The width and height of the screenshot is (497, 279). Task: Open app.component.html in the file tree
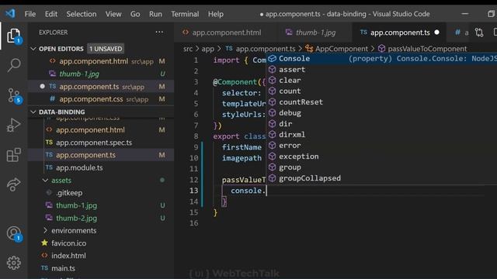101,130
